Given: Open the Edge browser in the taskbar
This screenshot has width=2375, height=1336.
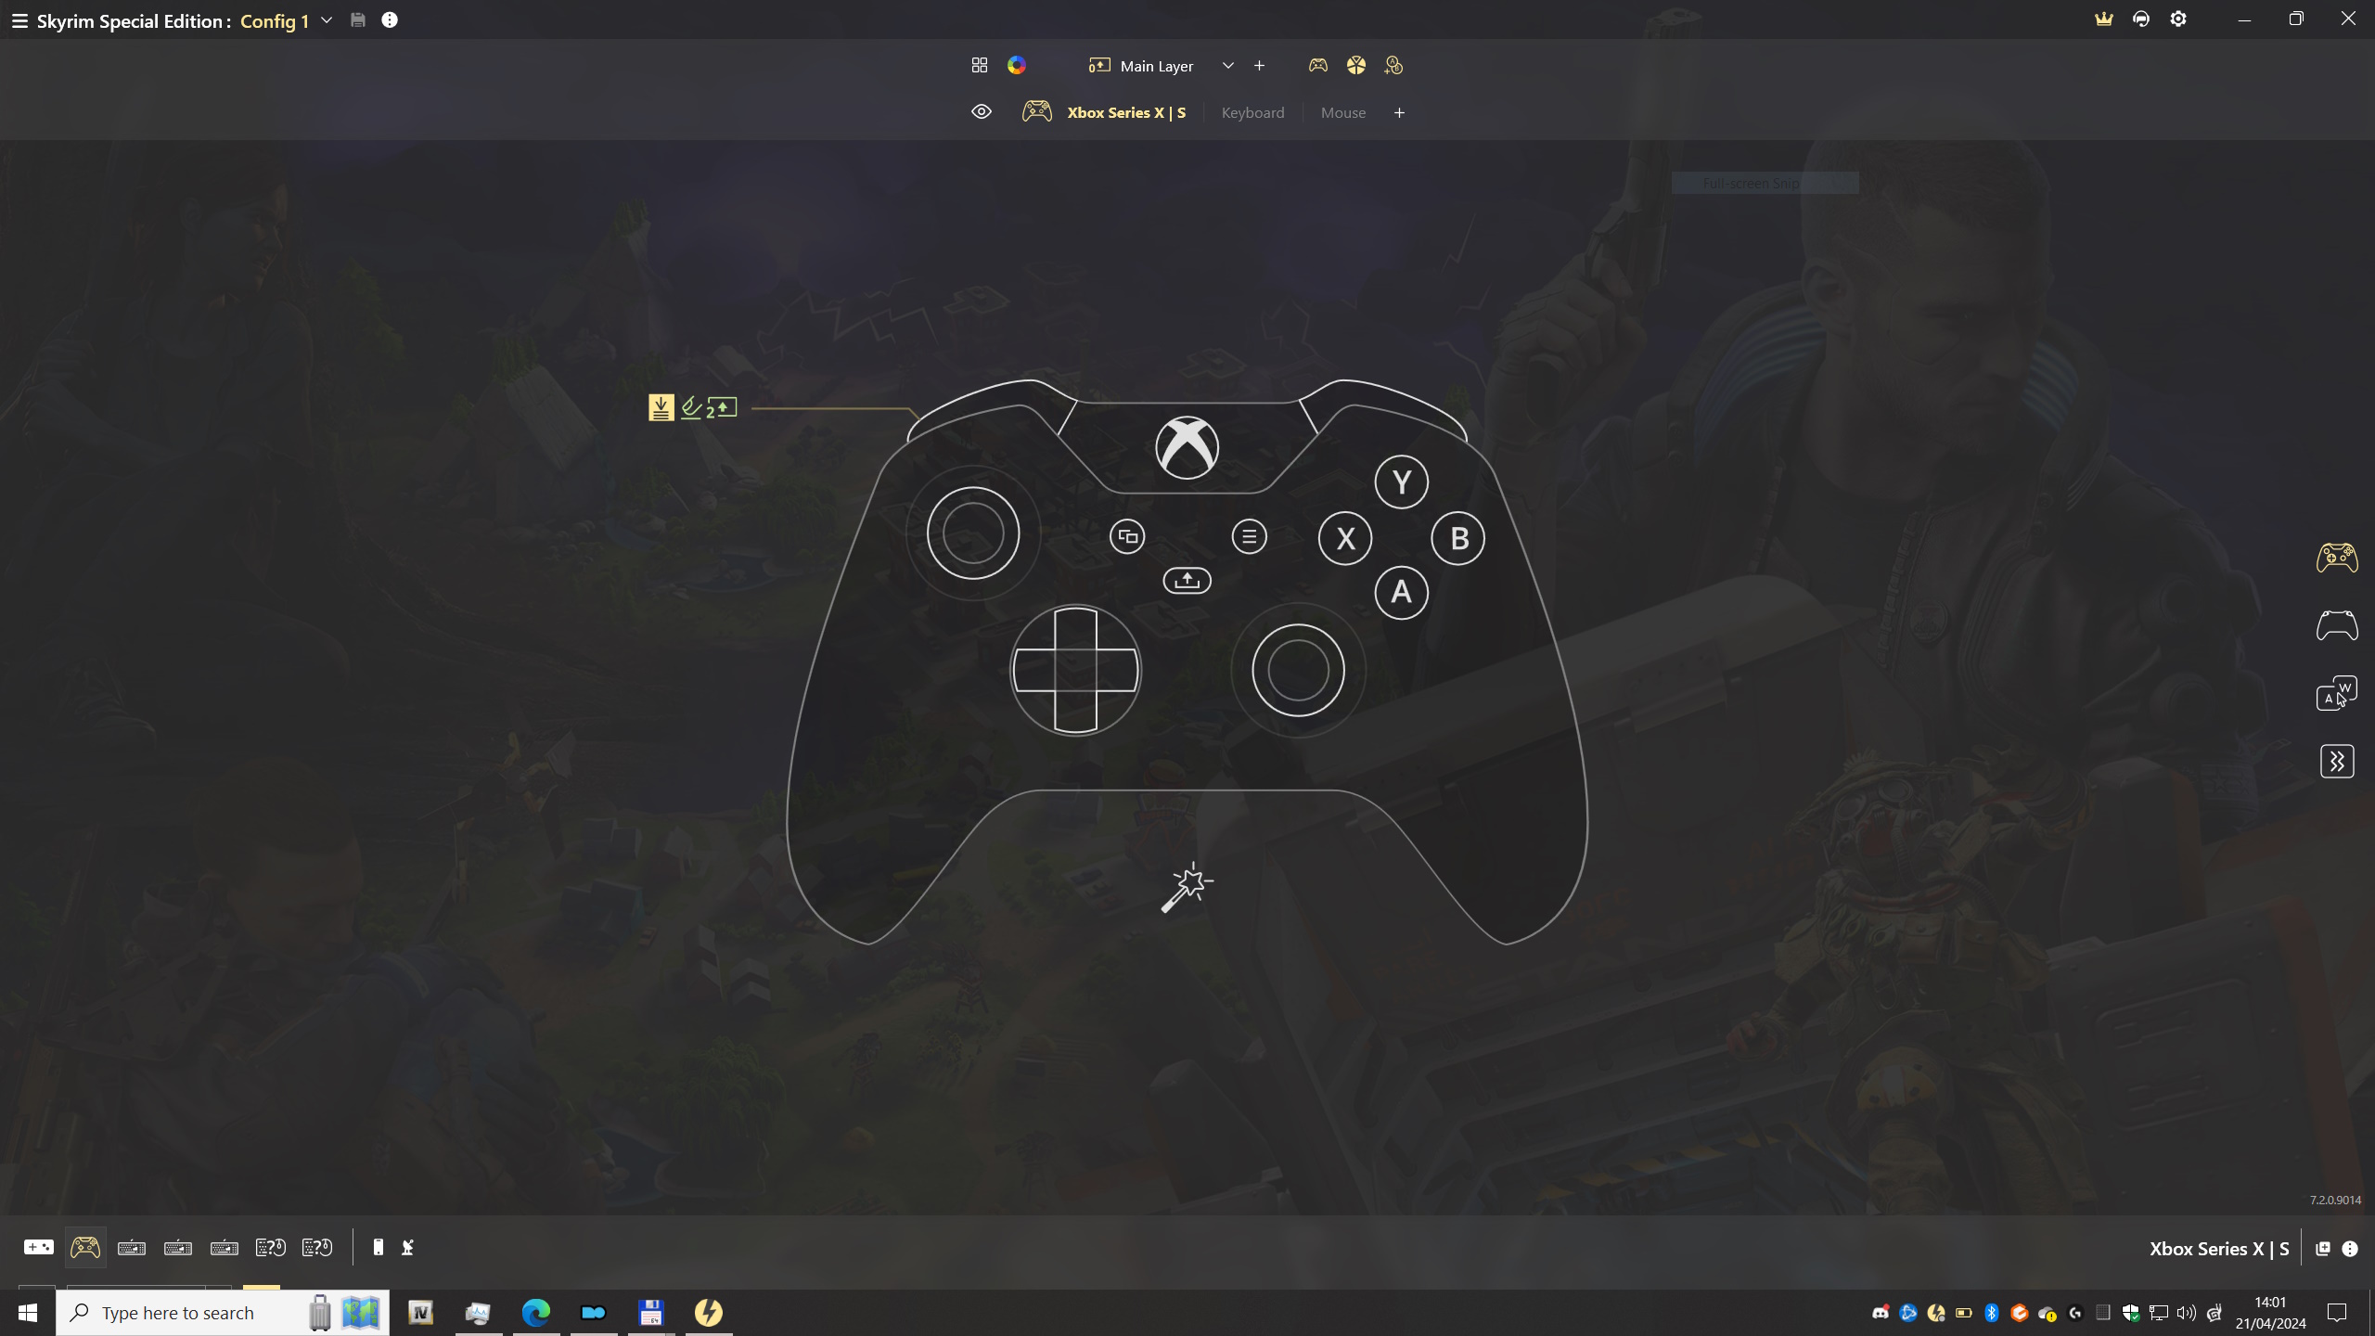Looking at the screenshot, I should click(x=536, y=1312).
